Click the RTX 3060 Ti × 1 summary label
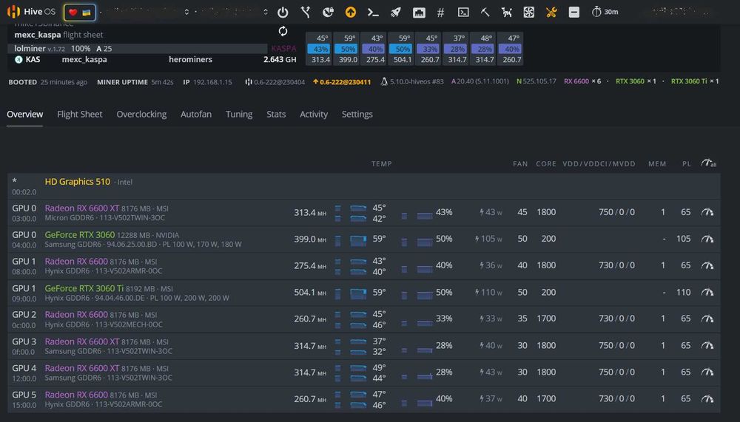The width and height of the screenshot is (740, 422). point(695,81)
